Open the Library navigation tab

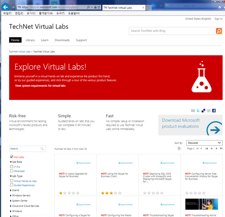[x=30, y=40]
